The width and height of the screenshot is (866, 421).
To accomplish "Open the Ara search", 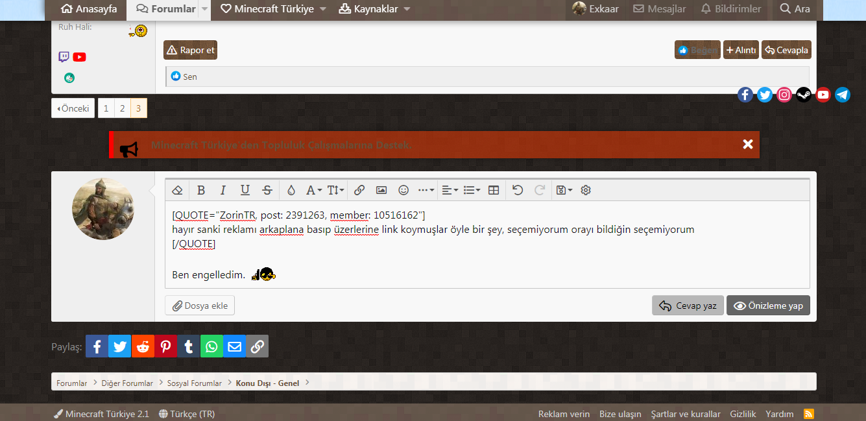I will (795, 9).
